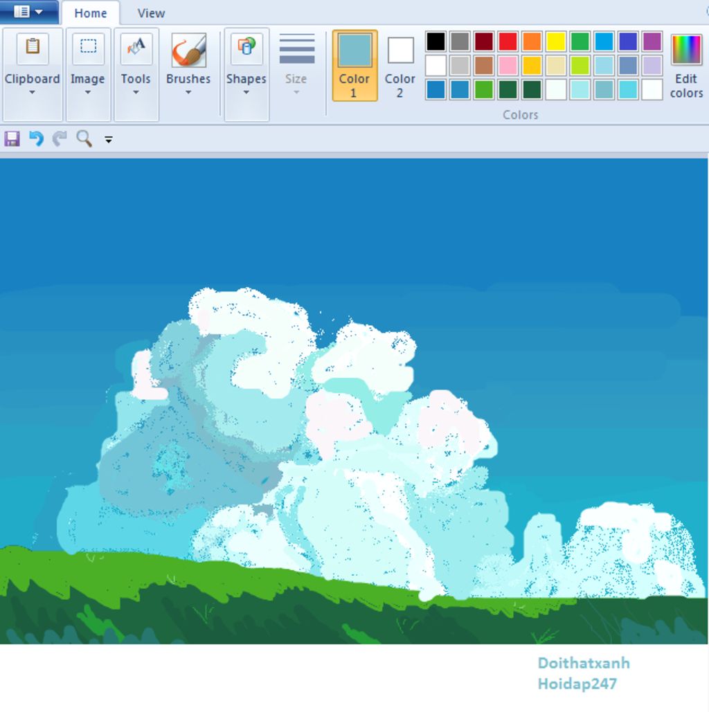Select the Brushes paintbrush icon
The height and width of the screenshot is (712, 709).
click(x=188, y=50)
